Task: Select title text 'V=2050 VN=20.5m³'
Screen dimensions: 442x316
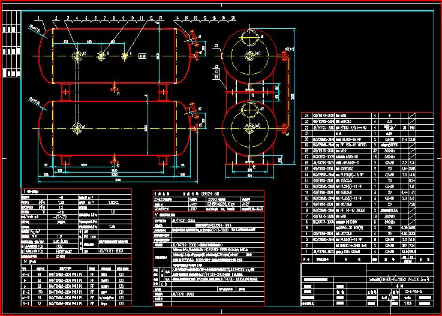Action: [x=410, y=279]
